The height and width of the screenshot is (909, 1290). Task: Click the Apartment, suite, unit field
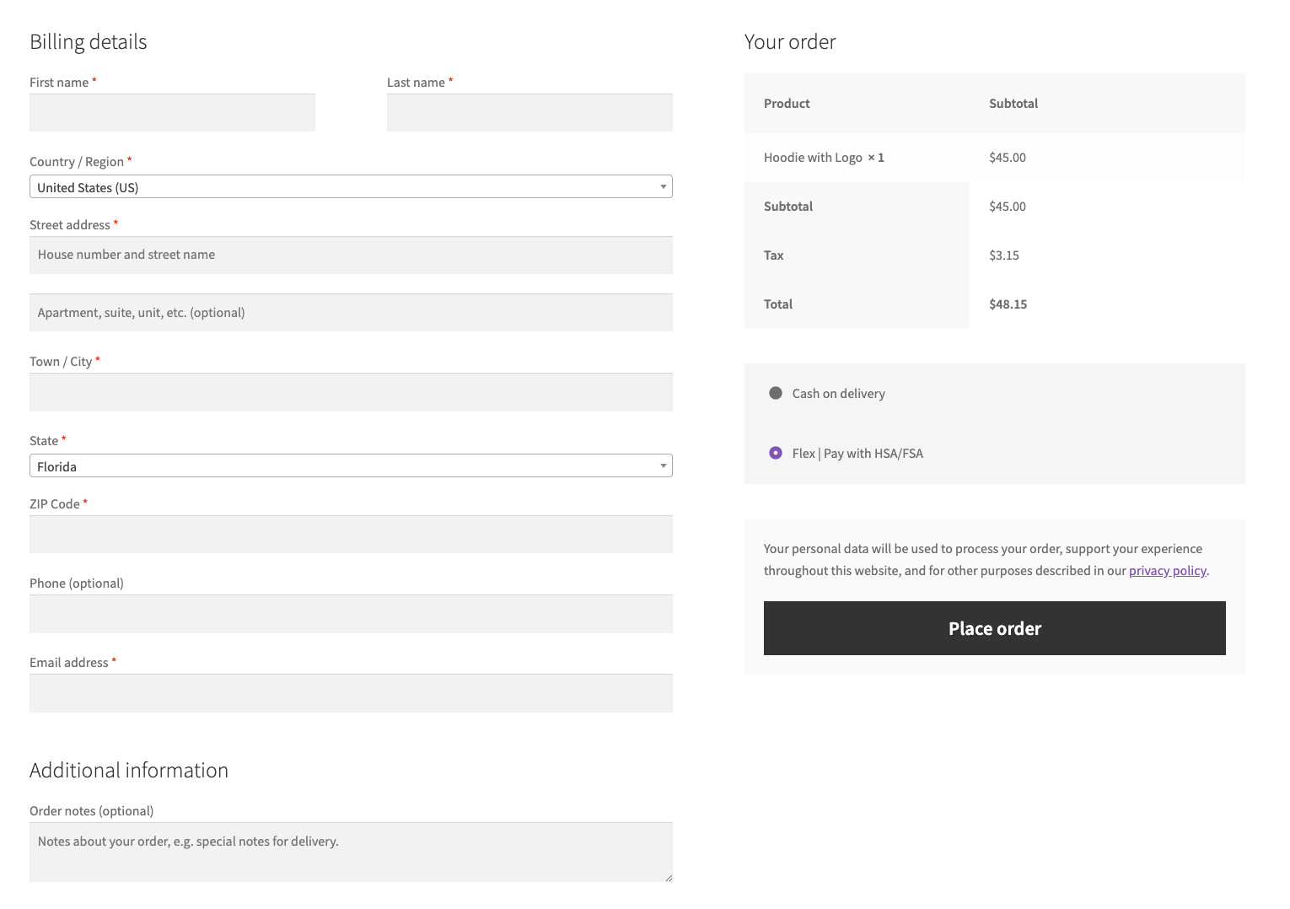click(351, 312)
